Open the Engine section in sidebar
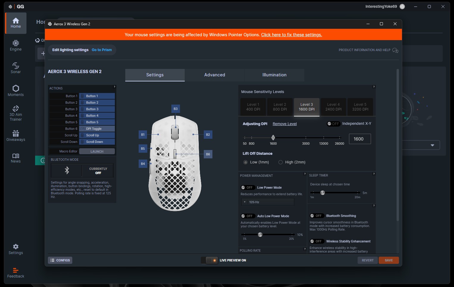454x287 pixels. (x=16, y=45)
